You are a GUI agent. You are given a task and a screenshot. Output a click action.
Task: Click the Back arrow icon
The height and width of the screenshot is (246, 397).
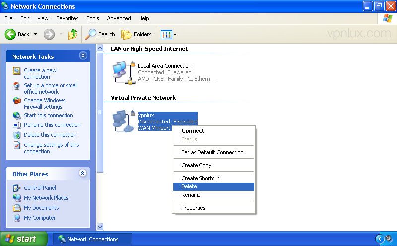[10, 34]
